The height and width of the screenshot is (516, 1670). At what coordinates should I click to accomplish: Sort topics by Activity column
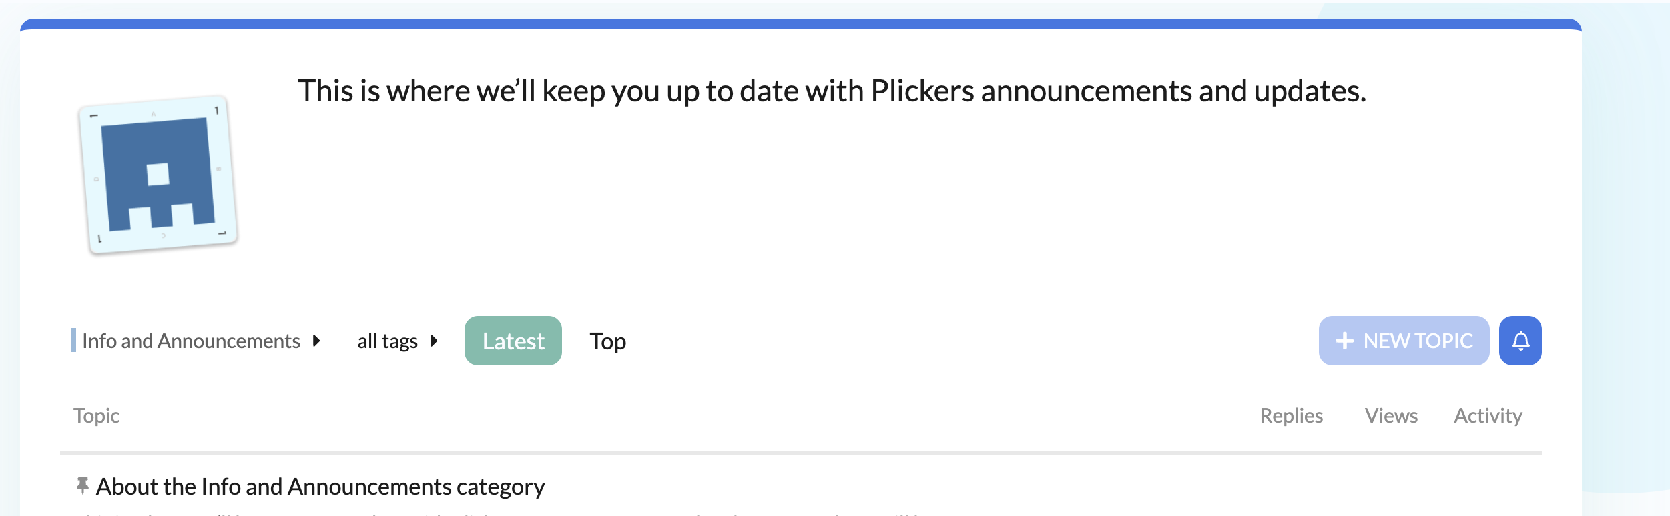tap(1488, 415)
